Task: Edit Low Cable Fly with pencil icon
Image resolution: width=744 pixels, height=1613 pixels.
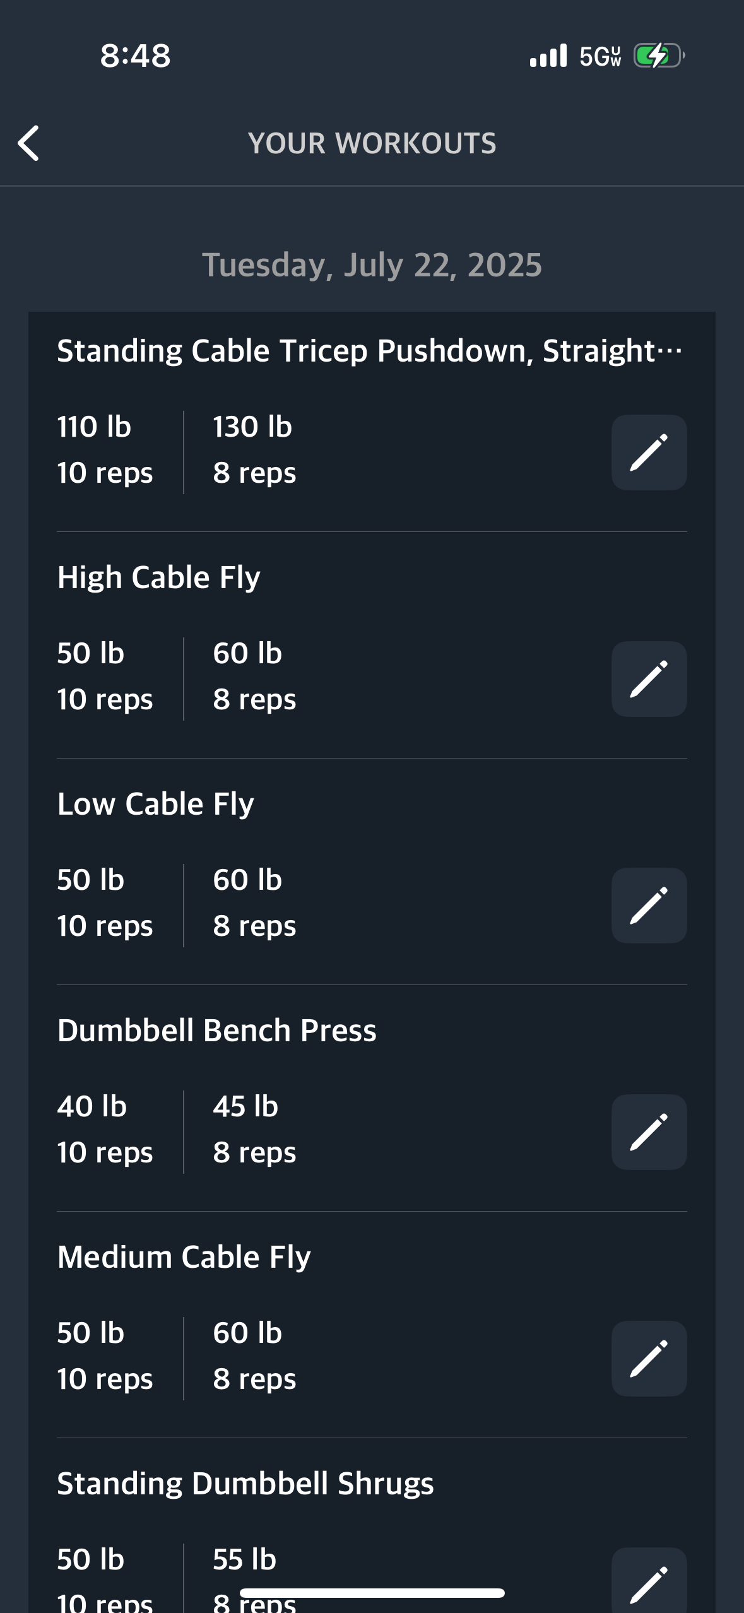Action: pyautogui.click(x=649, y=906)
